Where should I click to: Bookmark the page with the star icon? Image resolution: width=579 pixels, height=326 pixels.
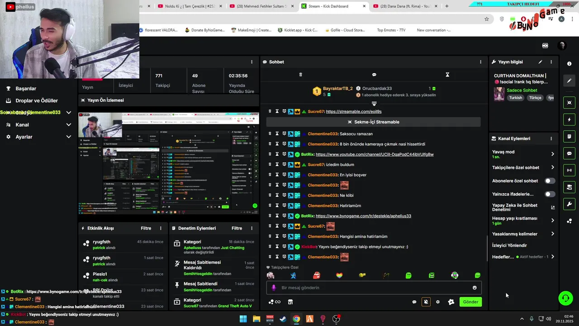click(487, 19)
